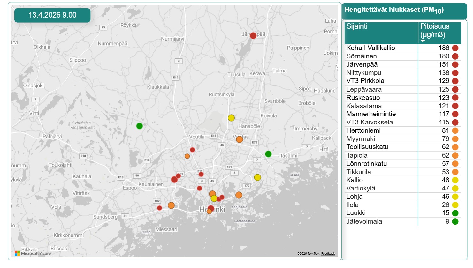Viewport: 473px width, 268px height.
Task: Click green map marker beside Itäsalmi
Action: click(x=268, y=154)
